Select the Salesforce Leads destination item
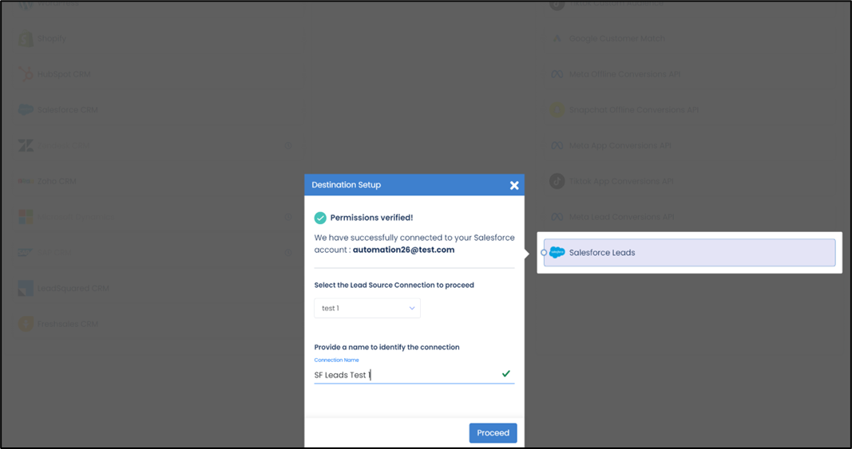This screenshot has width=852, height=449. (x=689, y=253)
